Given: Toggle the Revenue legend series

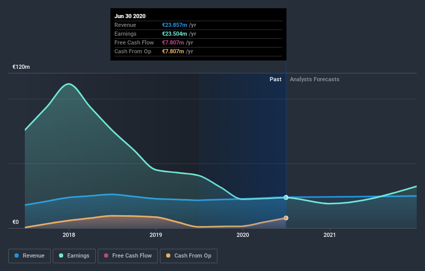Looking at the screenshot, I should pos(30,256).
